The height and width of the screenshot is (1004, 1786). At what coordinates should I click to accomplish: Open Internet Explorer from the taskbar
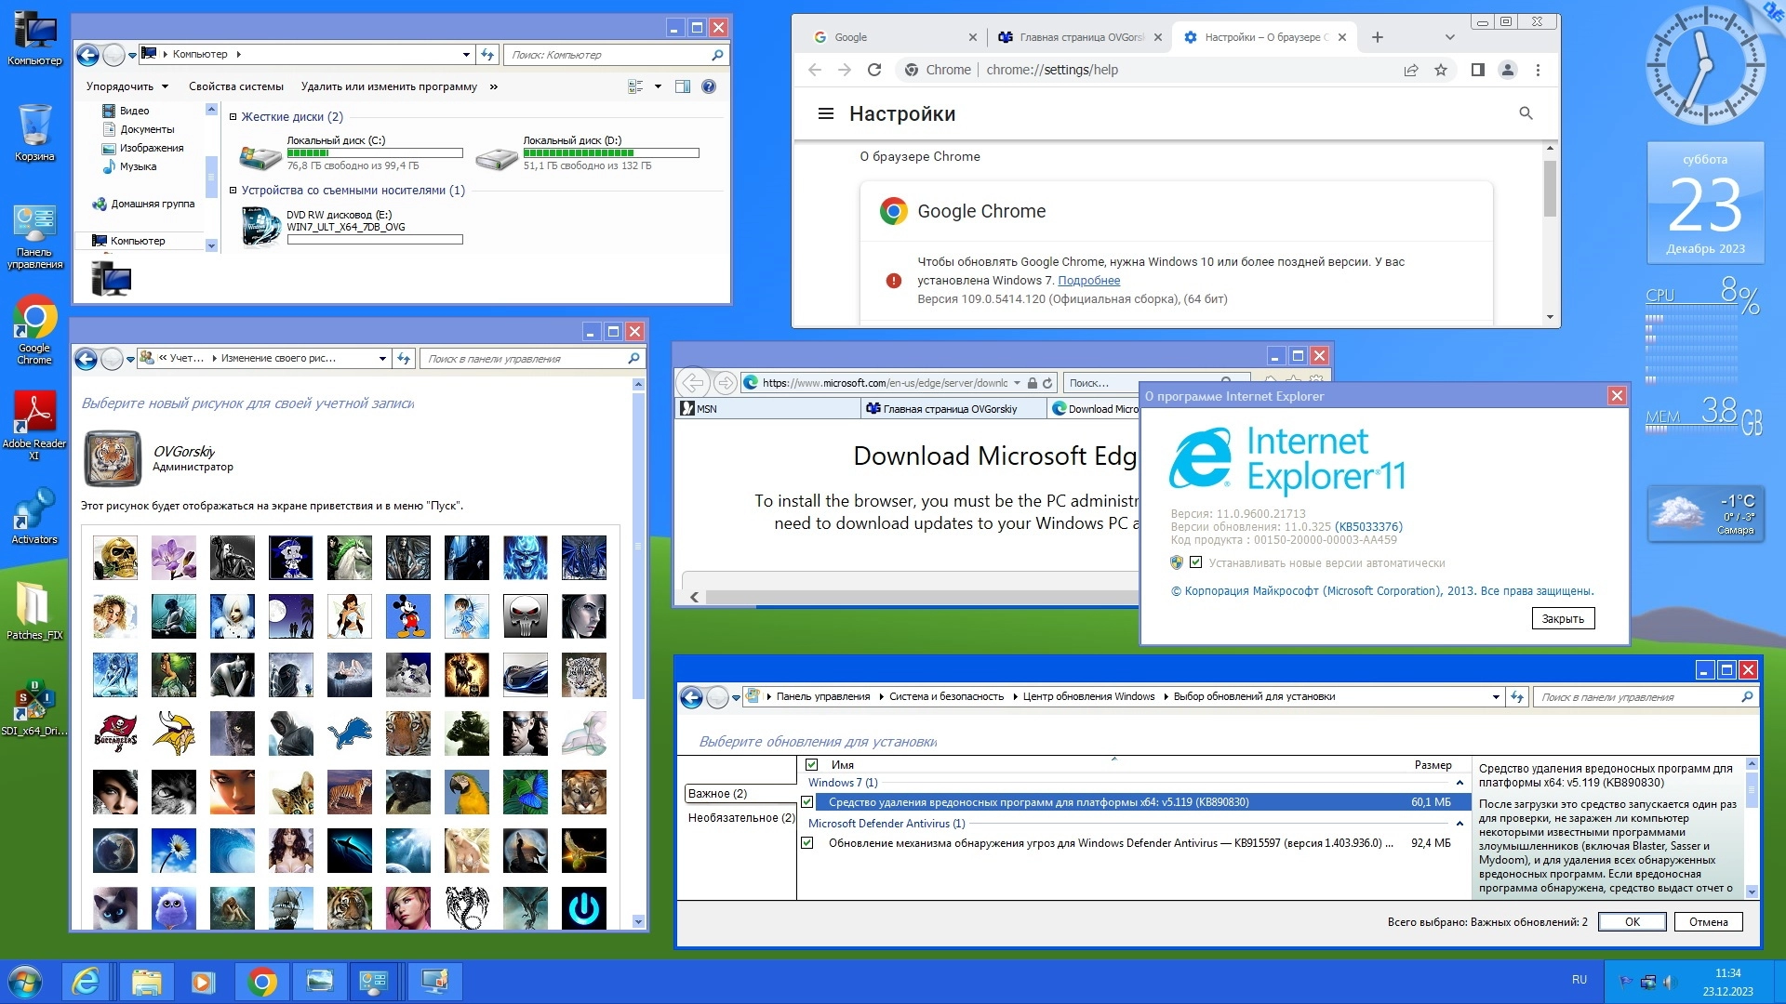point(87,982)
